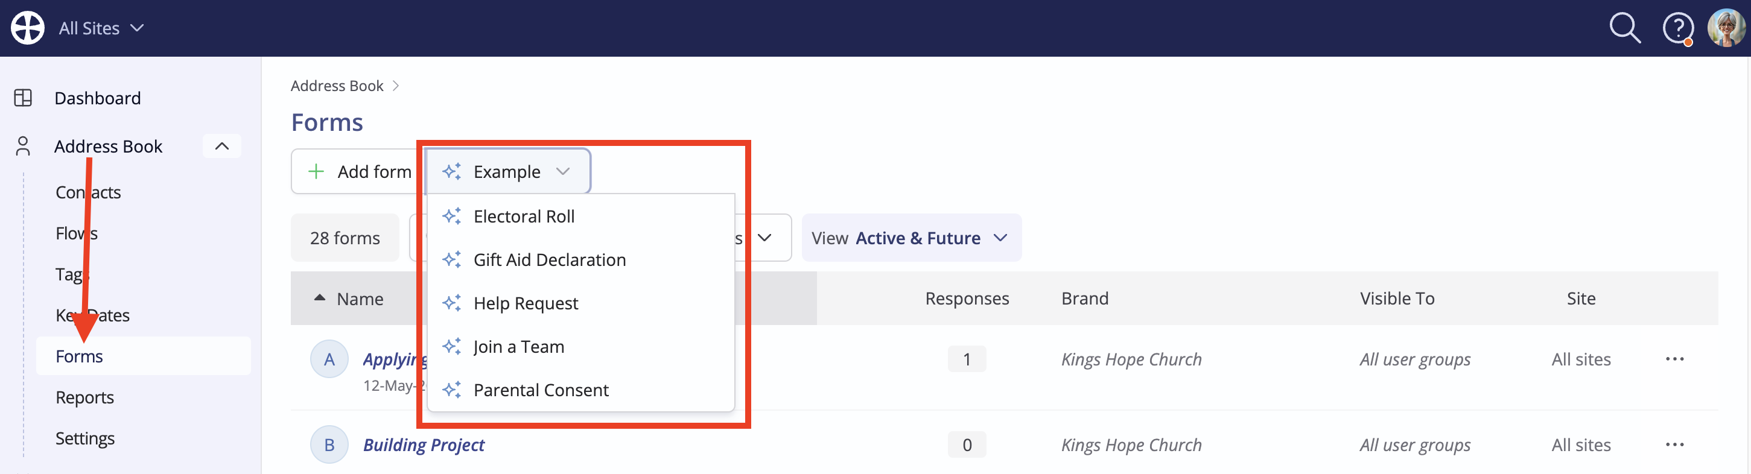Screen dimensions: 1751x474
Task: Open the three-dot menu for Building Project row
Action: (1675, 445)
